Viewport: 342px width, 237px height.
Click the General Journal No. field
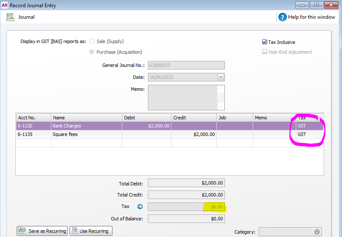click(x=186, y=66)
